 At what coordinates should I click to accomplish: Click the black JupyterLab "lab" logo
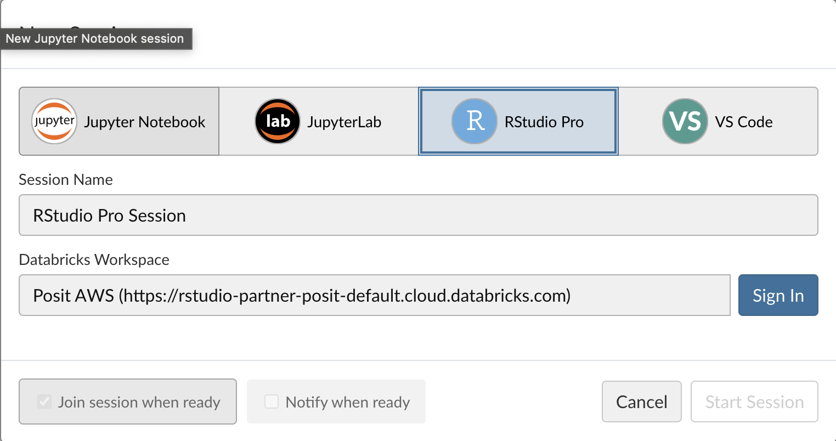click(277, 121)
